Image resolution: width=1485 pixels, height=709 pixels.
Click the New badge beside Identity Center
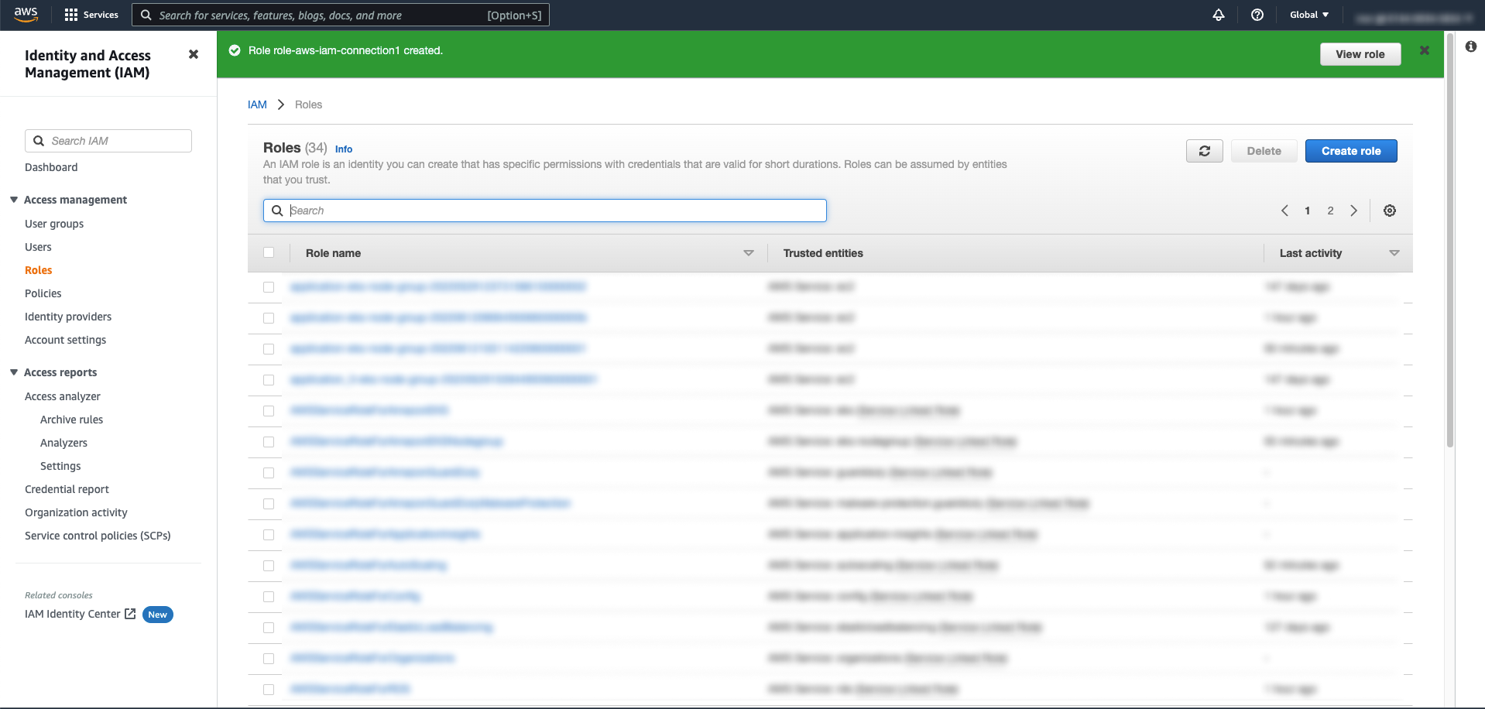pyautogui.click(x=158, y=615)
